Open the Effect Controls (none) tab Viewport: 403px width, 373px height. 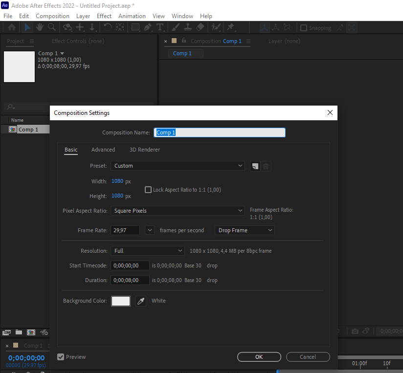click(78, 41)
